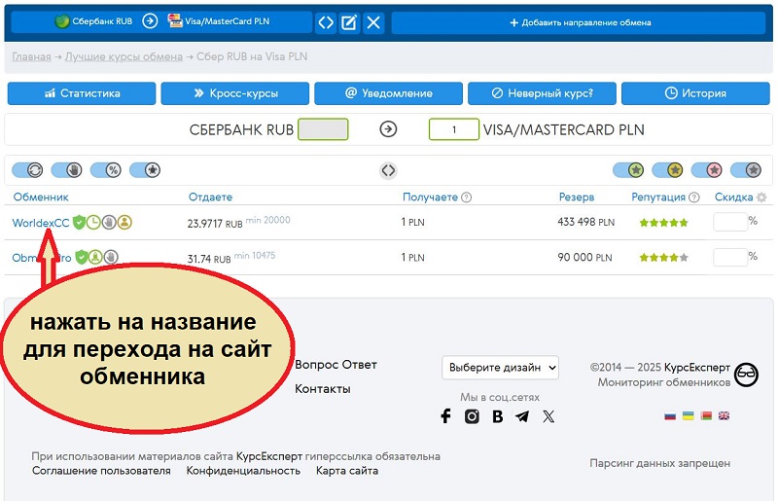Toggle the hand icon filter switch
This screenshot has height=501, width=778.
click(67, 170)
